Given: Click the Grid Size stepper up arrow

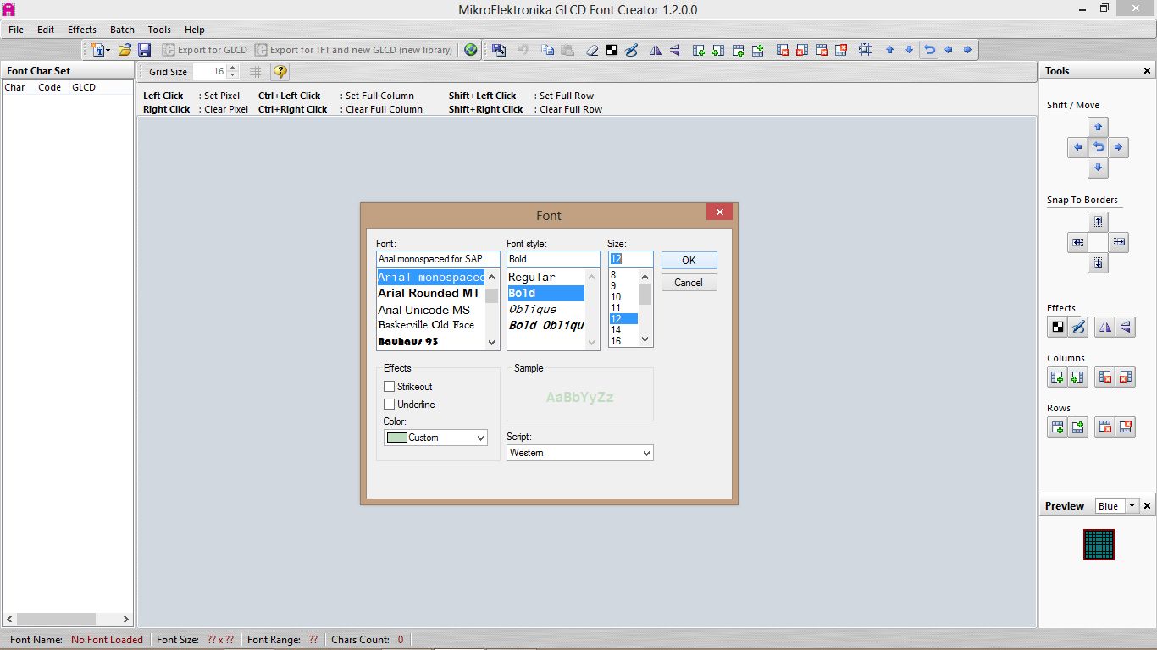Looking at the screenshot, I should (x=233, y=69).
